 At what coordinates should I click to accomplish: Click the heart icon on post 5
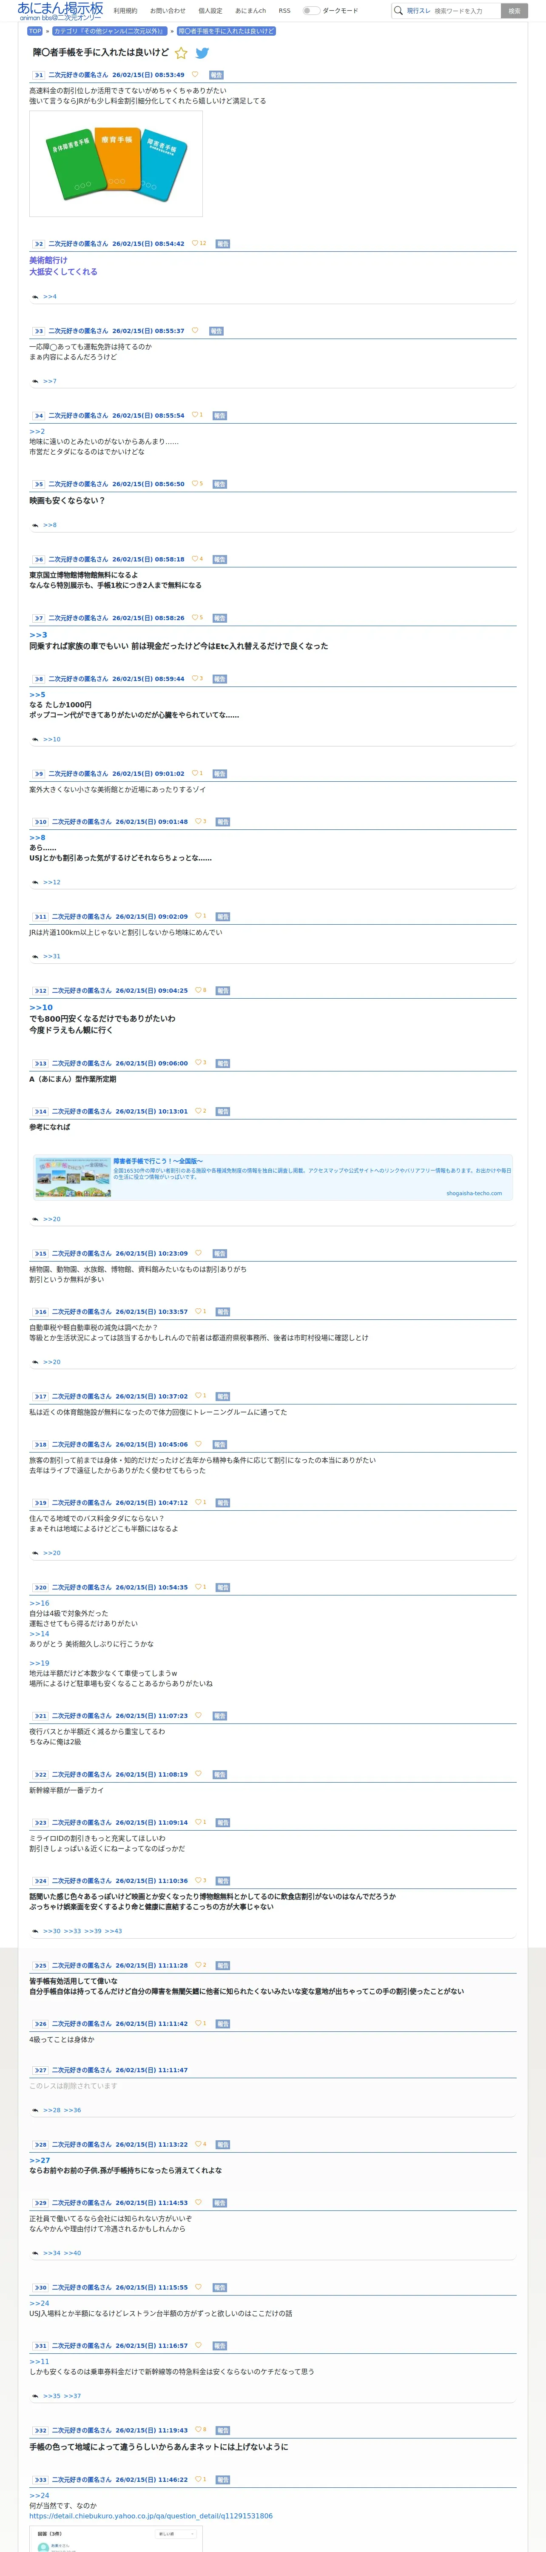pyautogui.click(x=195, y=484)
